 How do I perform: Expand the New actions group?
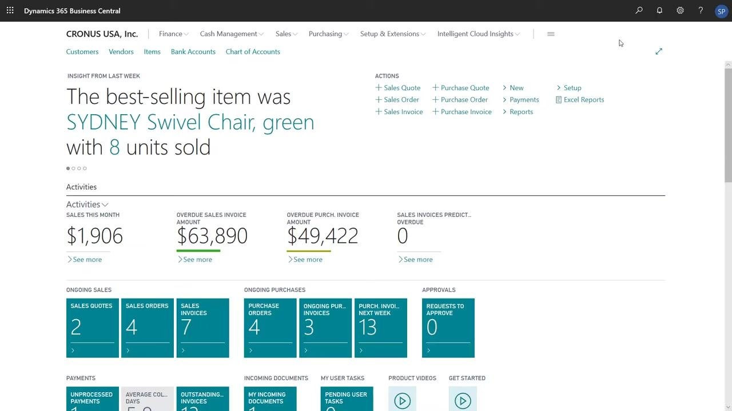[x=513, y=87]
